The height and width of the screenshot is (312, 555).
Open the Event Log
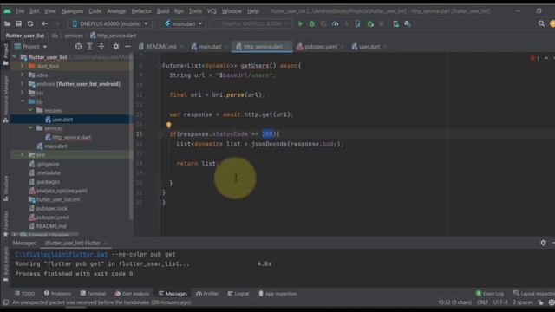coord(490,294)
